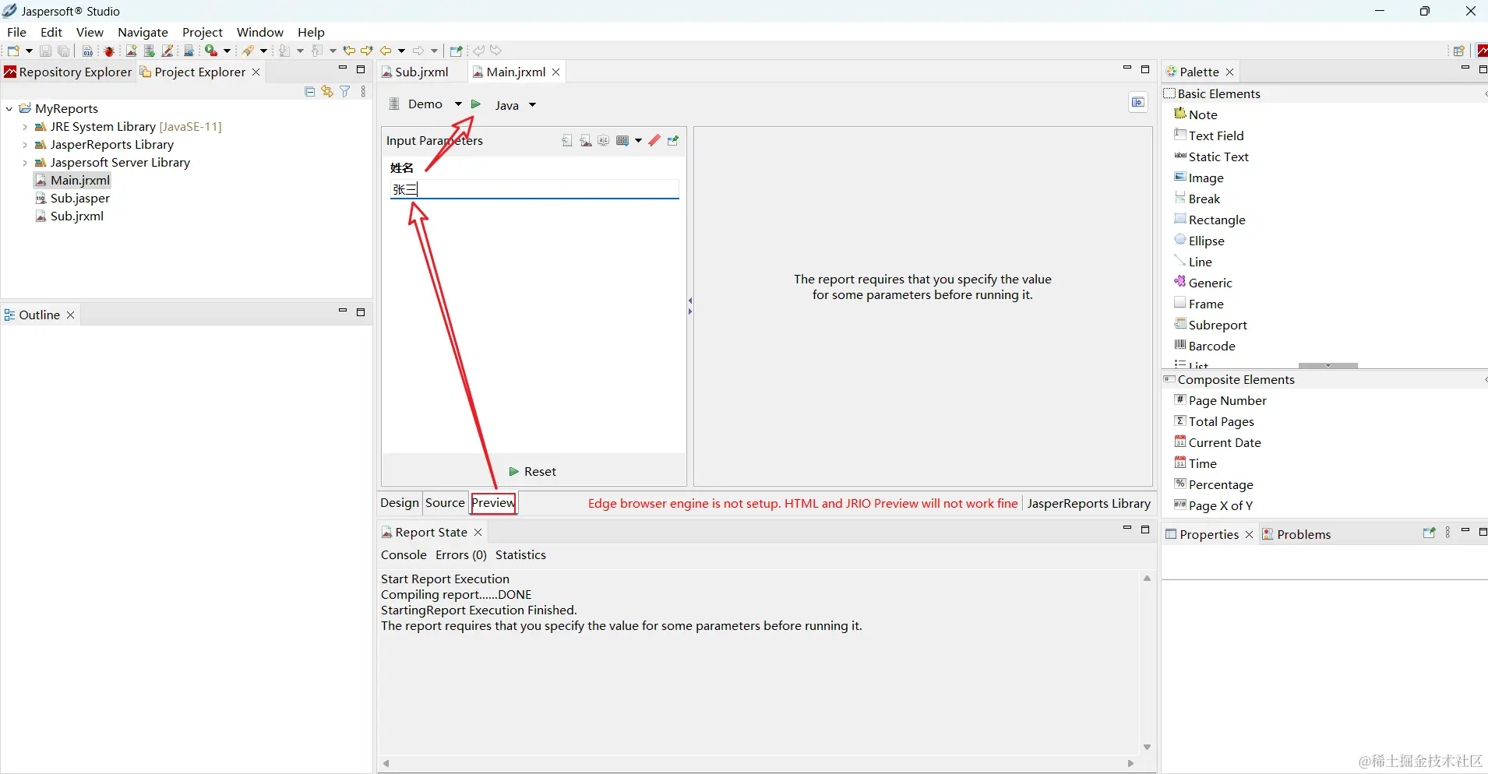Click the pin icon in Input Parameters

[x=673, y=141]
